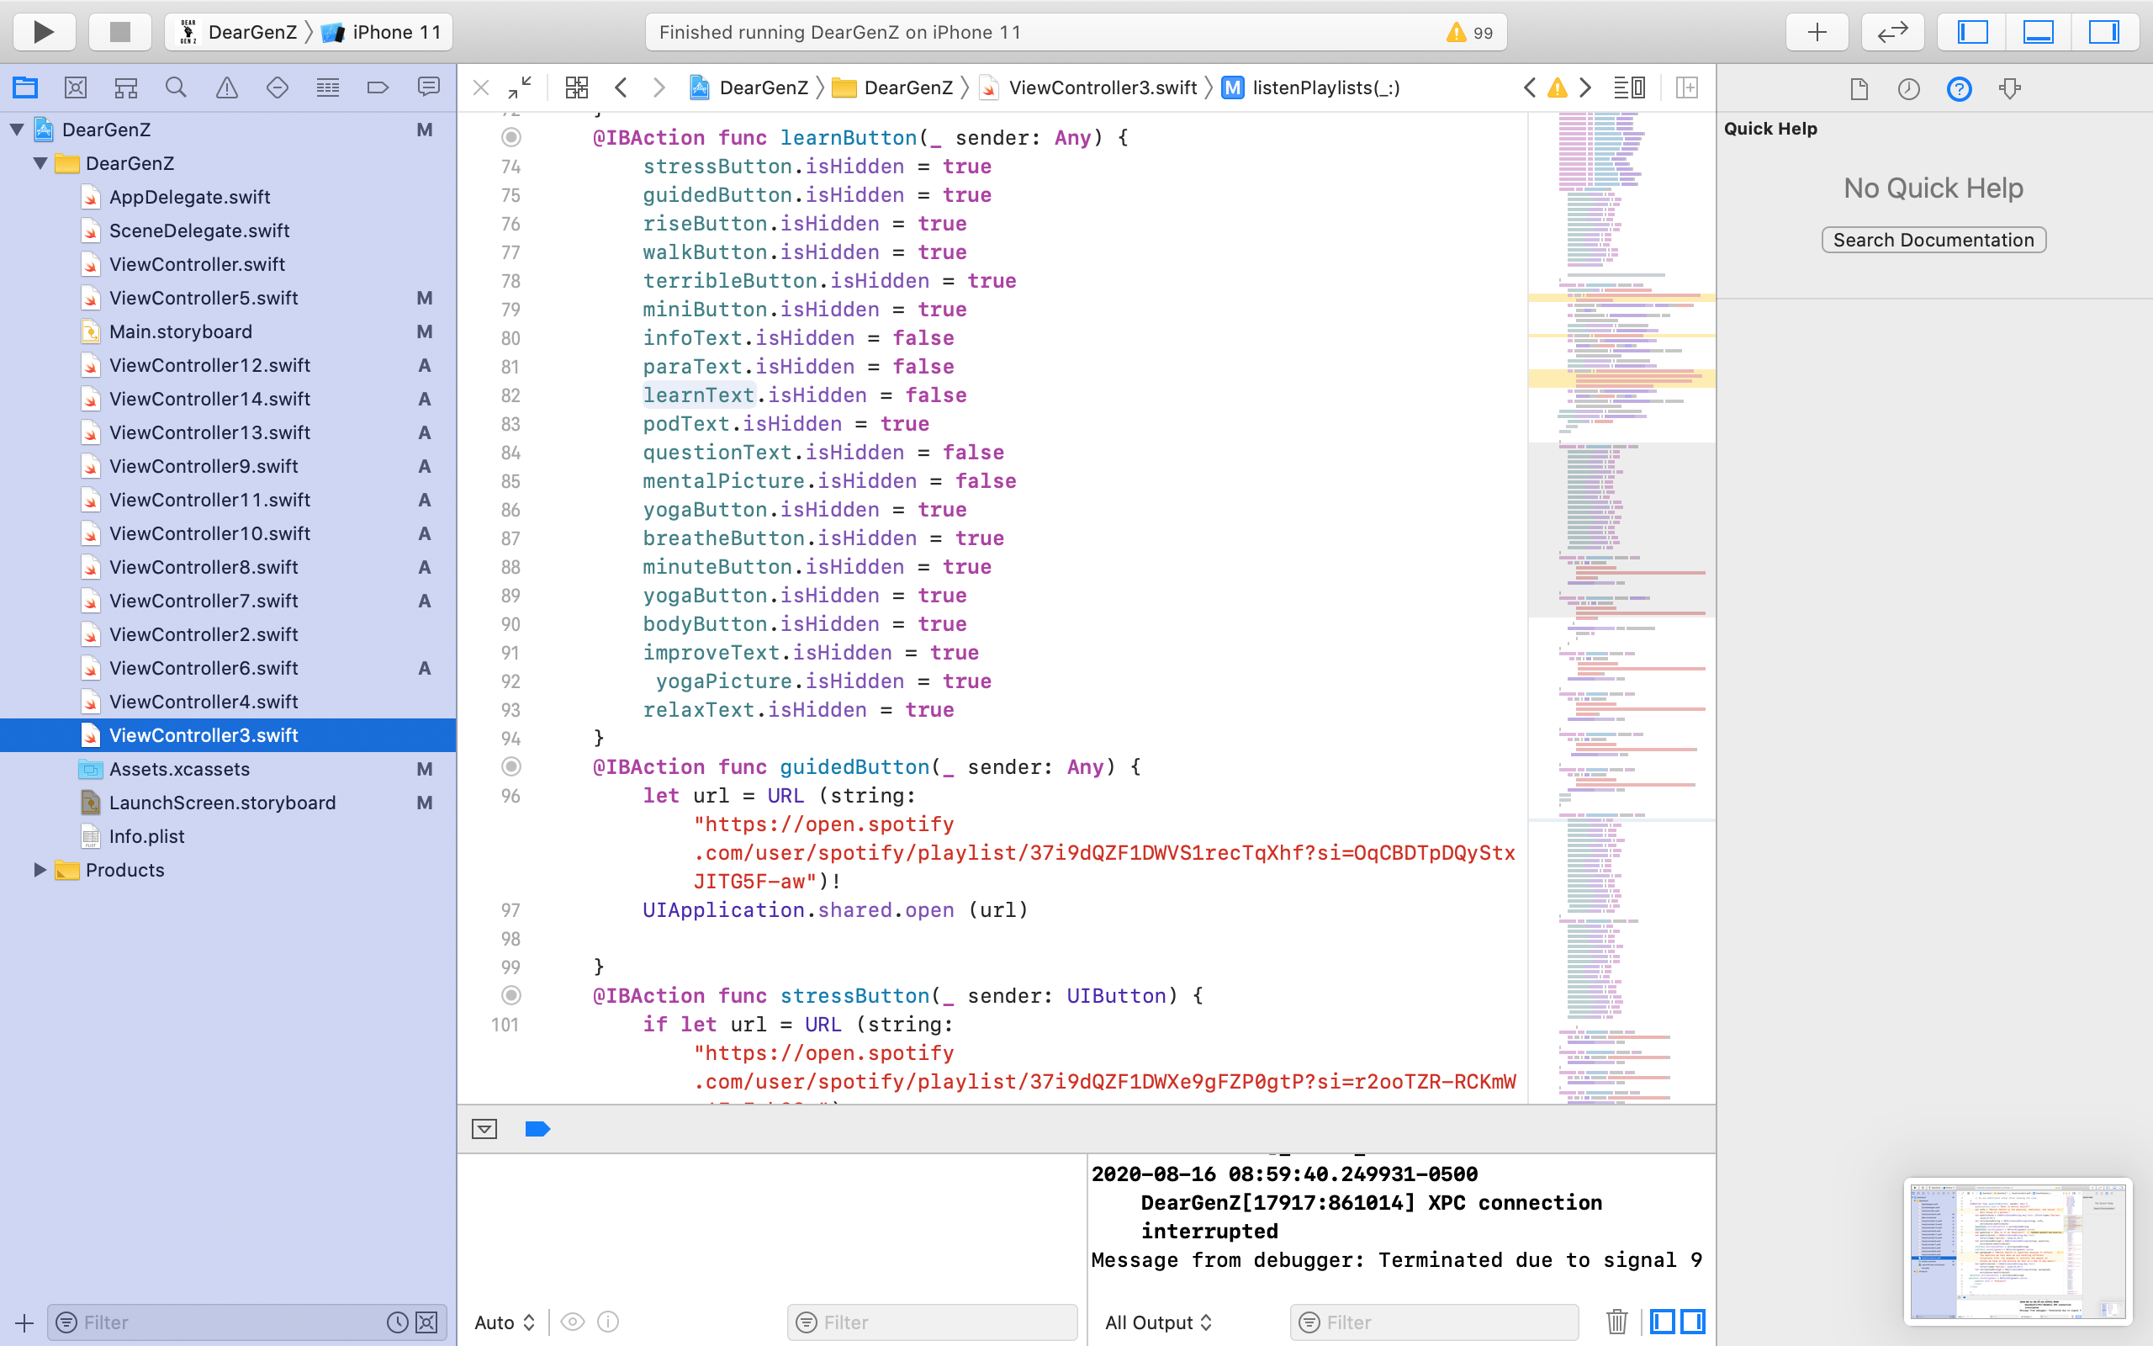The height and width of the screenshot is (1346, 2153).
Task: Show the Breakpoint navigator
Action: click(x=378, y=87)
